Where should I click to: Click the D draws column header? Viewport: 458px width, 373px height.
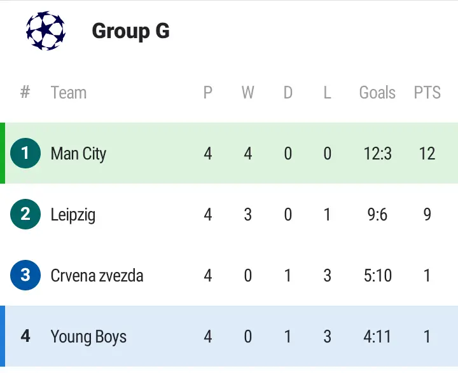288,93
